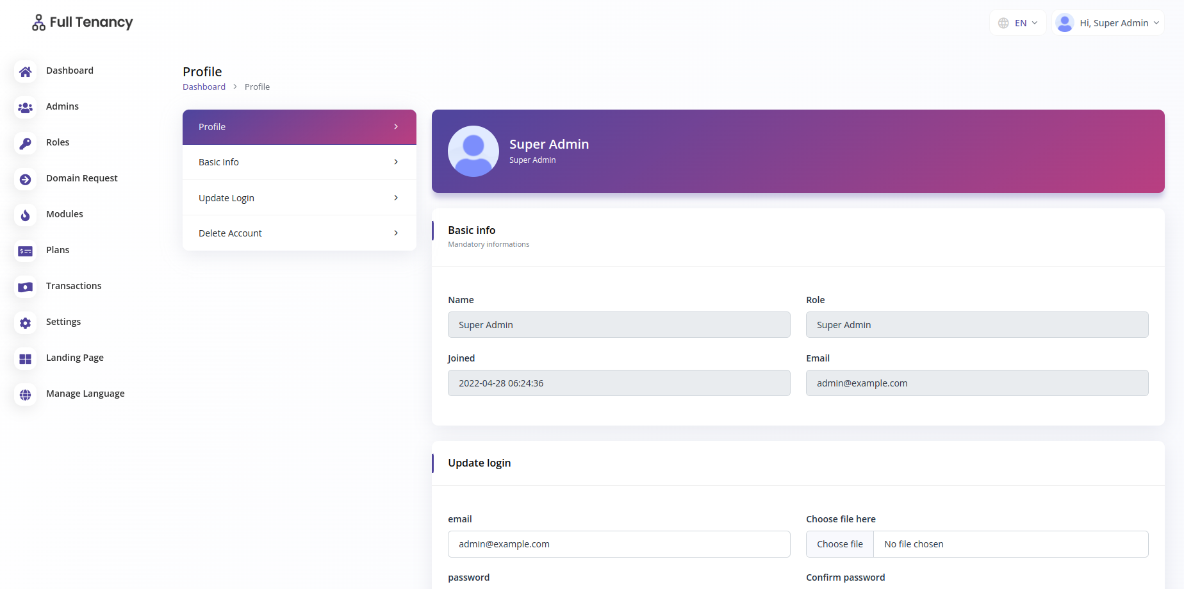Click the Roles key icon
1184x589 pixels.
[x=25, y=143]
